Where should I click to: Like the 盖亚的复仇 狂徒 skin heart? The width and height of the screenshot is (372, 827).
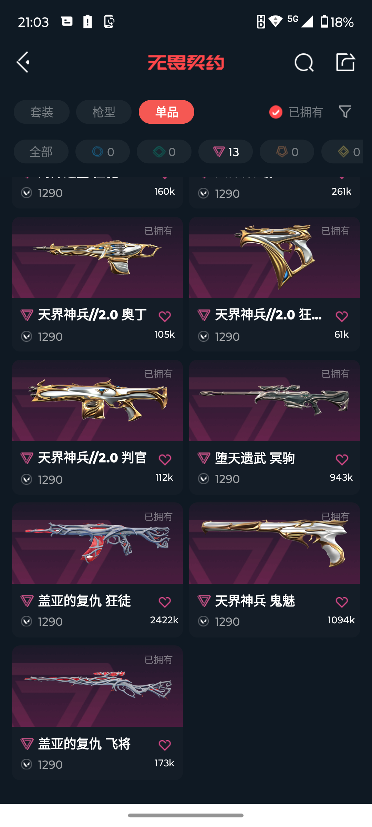pos(165,602)
